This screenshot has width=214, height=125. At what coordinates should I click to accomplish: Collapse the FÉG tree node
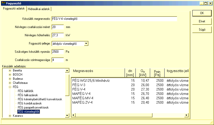point(10,87)
